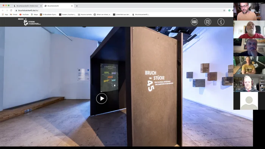Go forward in browser history

[7, 11]
